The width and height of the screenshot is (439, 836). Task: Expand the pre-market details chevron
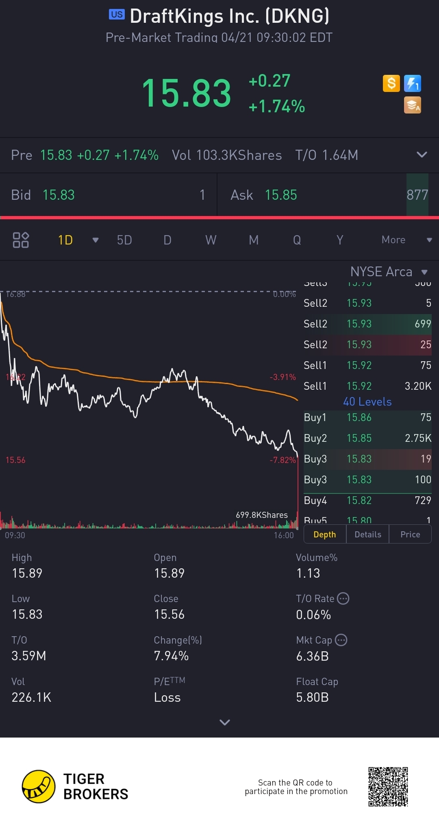[x=422, y=155]
